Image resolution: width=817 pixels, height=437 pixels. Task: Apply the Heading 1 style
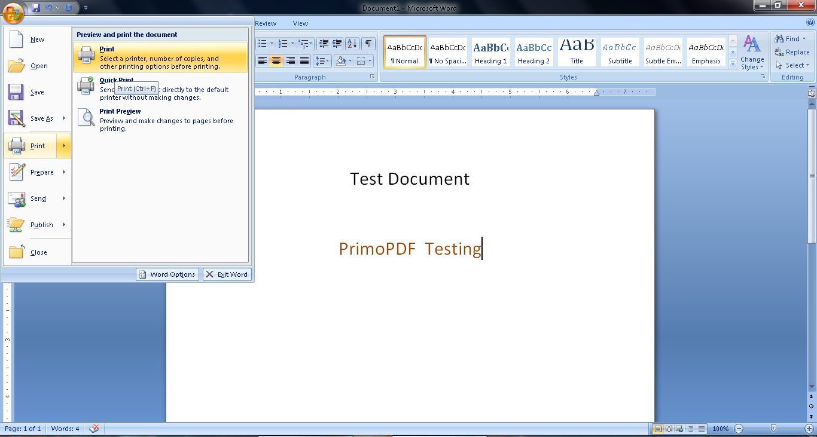pyautogui.click(x=491, y=52)
